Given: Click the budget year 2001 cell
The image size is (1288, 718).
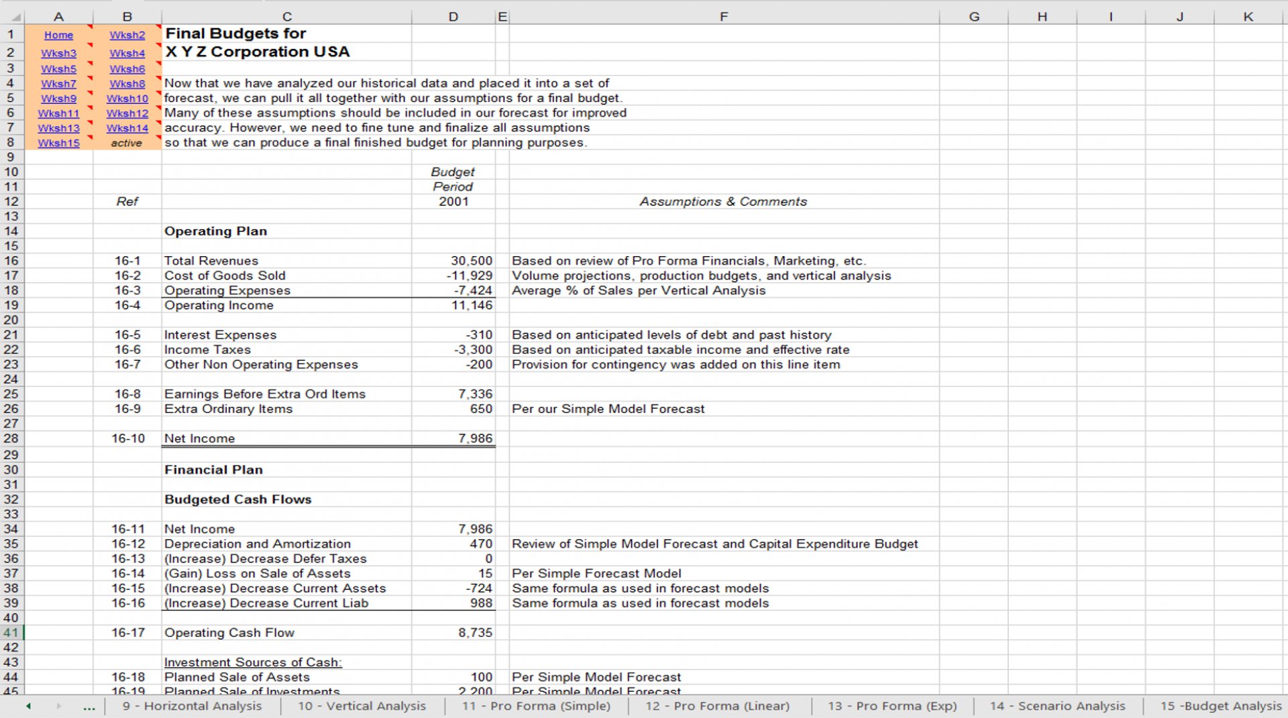Looking at the screenshot, I should pos(453,202).
